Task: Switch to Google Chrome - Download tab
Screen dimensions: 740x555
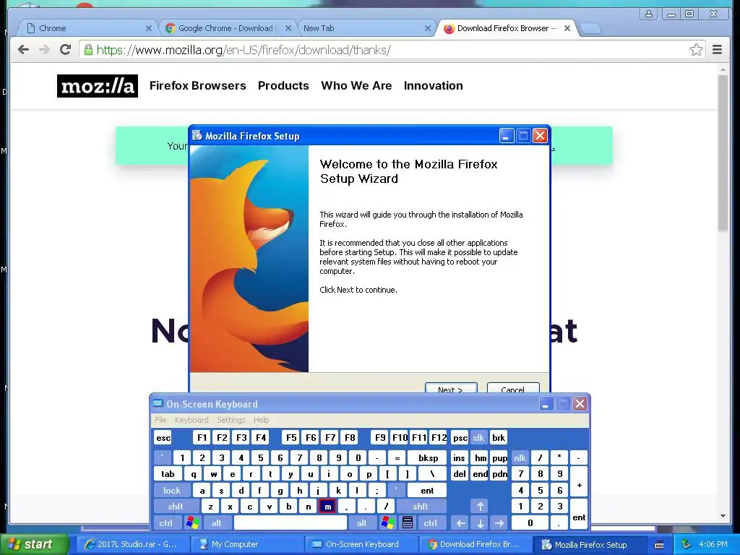Action: pos(225,28)
